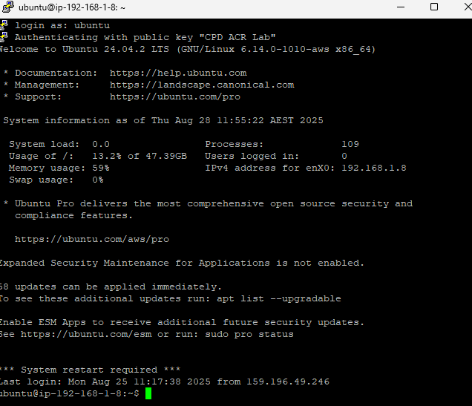Image resolution: width=472 pixels, height=406 pixels.
Task: Click the URL https://ubuntu.com/esm
Action: (x=86, y=334)
